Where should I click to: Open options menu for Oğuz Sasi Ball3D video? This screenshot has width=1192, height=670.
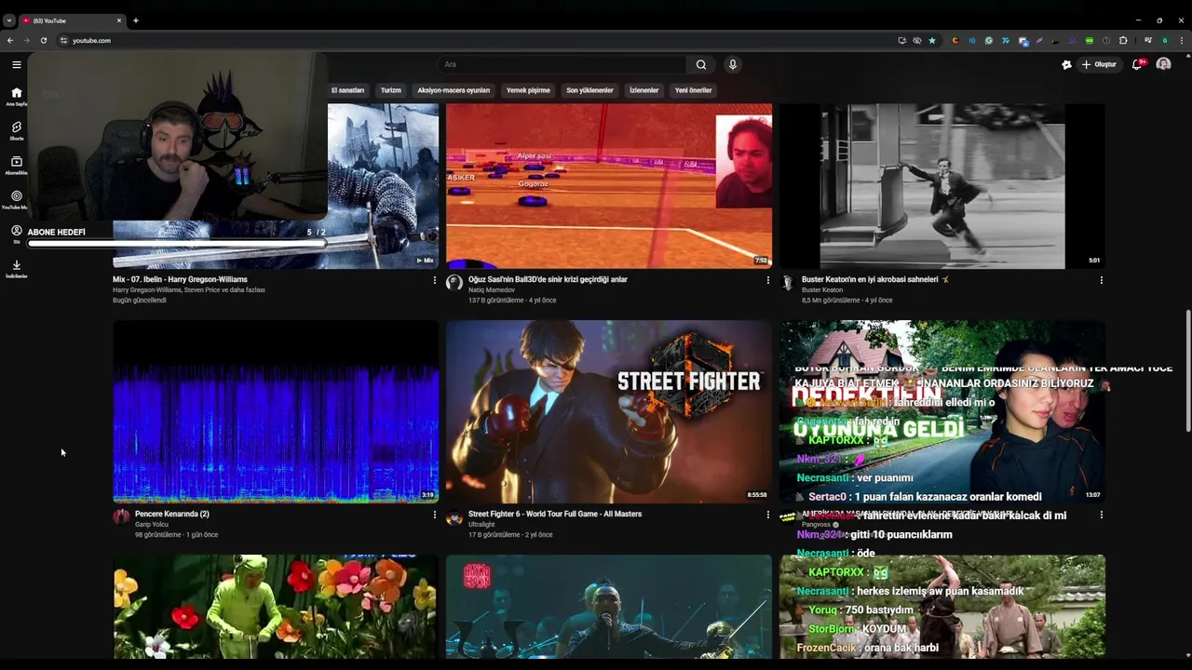[x=767, y=280]
